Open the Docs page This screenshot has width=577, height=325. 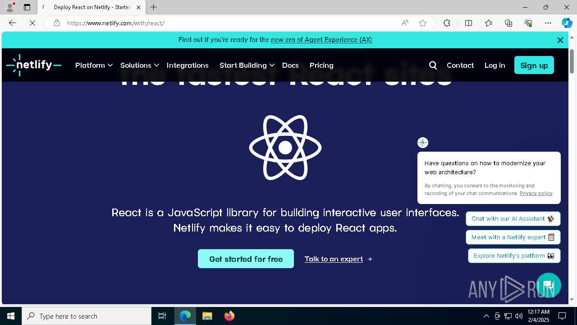[290, 65]
